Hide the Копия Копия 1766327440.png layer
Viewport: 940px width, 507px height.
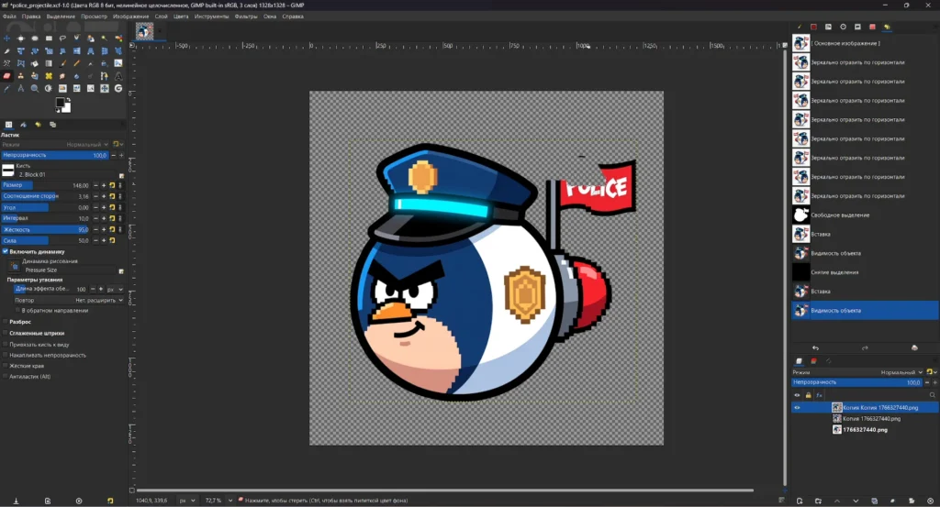[x=797, y=408]
